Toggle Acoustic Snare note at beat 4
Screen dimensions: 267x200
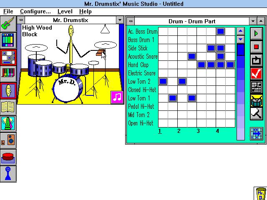click(x=221, y=56)
